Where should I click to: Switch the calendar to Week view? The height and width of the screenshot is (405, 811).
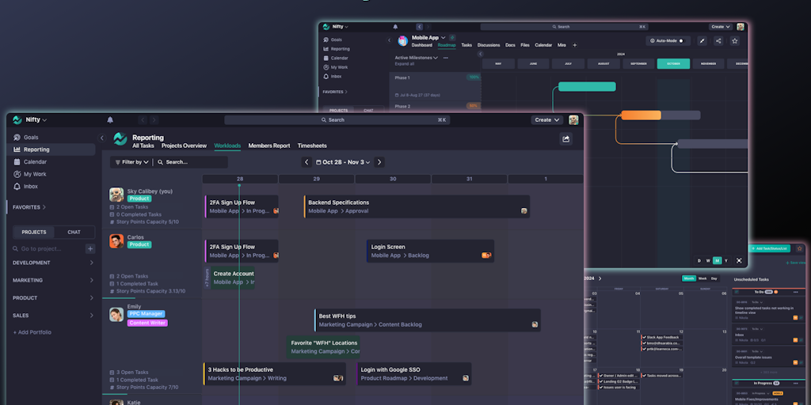click(x=702, y=278)
